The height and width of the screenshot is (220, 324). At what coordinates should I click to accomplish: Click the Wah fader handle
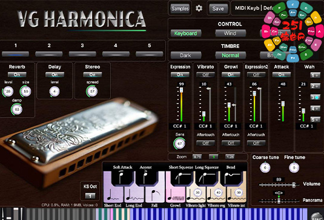[x=303, y=111]
